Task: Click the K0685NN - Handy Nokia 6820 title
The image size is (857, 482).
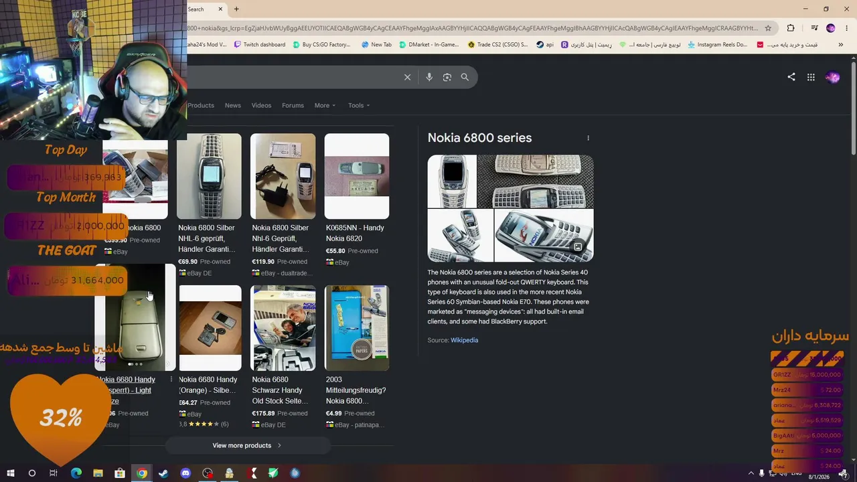Action: tap(355, 233)
